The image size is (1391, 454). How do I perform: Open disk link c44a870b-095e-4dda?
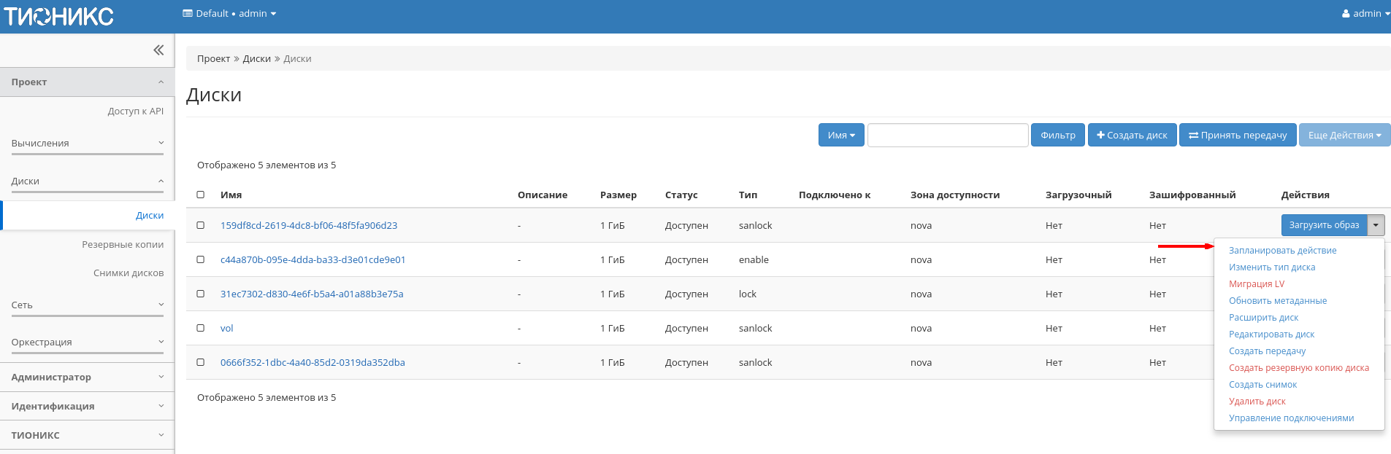pos(313,259)
